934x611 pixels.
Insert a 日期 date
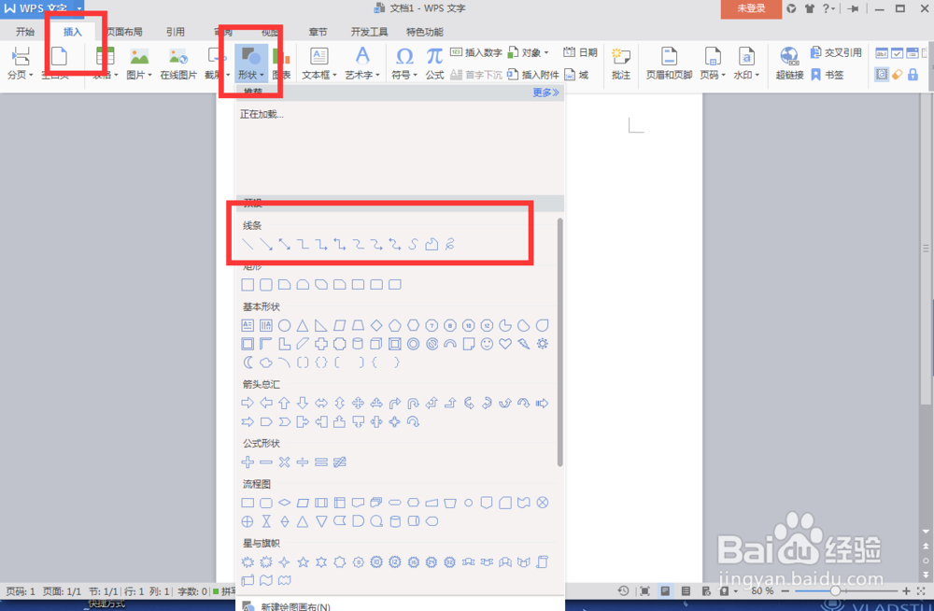[580, 52]
